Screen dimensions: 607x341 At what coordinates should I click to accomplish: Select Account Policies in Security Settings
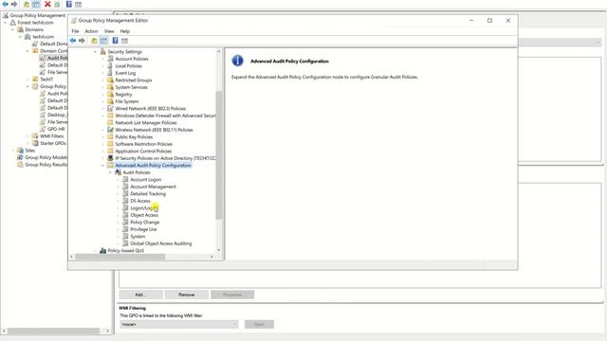click(x=132, y=59)
